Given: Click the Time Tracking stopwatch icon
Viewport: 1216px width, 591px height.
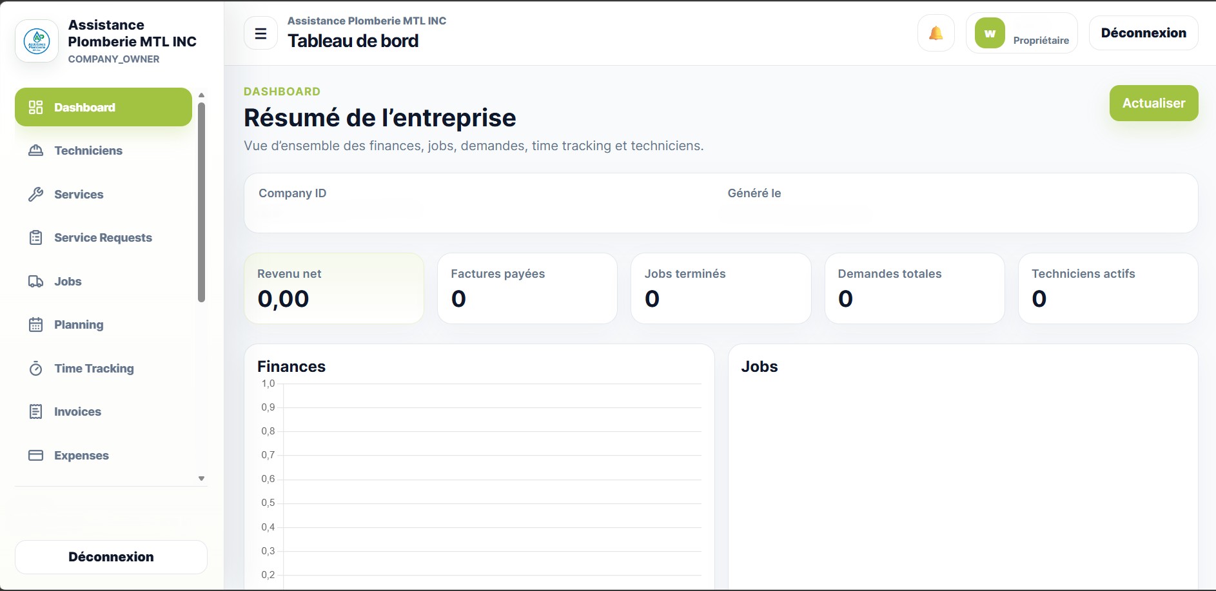Looking at the screenshot, I should 36,369.
